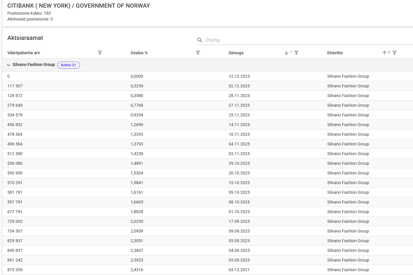Screen dimensions: 413x275
Task: Click the Kokku 21 badge
Action: click(68, 65)
